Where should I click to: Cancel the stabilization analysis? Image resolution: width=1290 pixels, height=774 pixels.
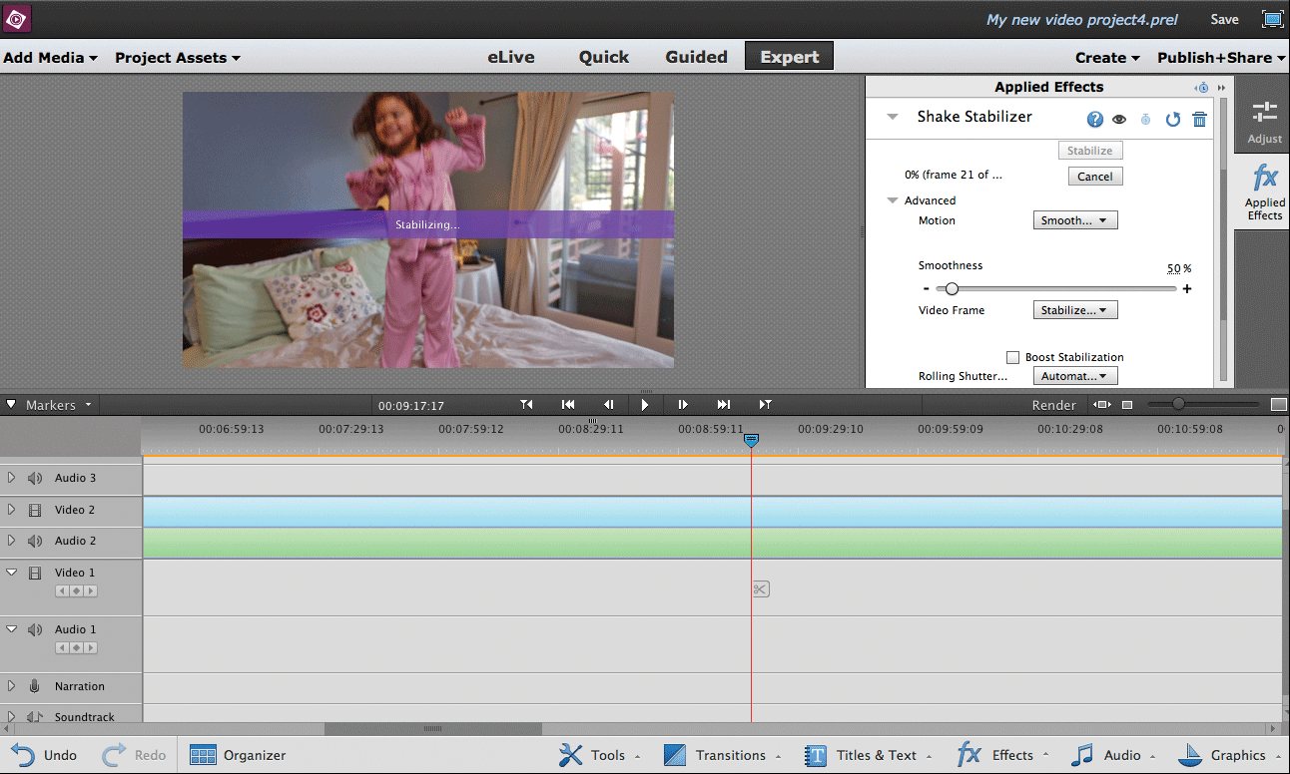pos(1095,177)
